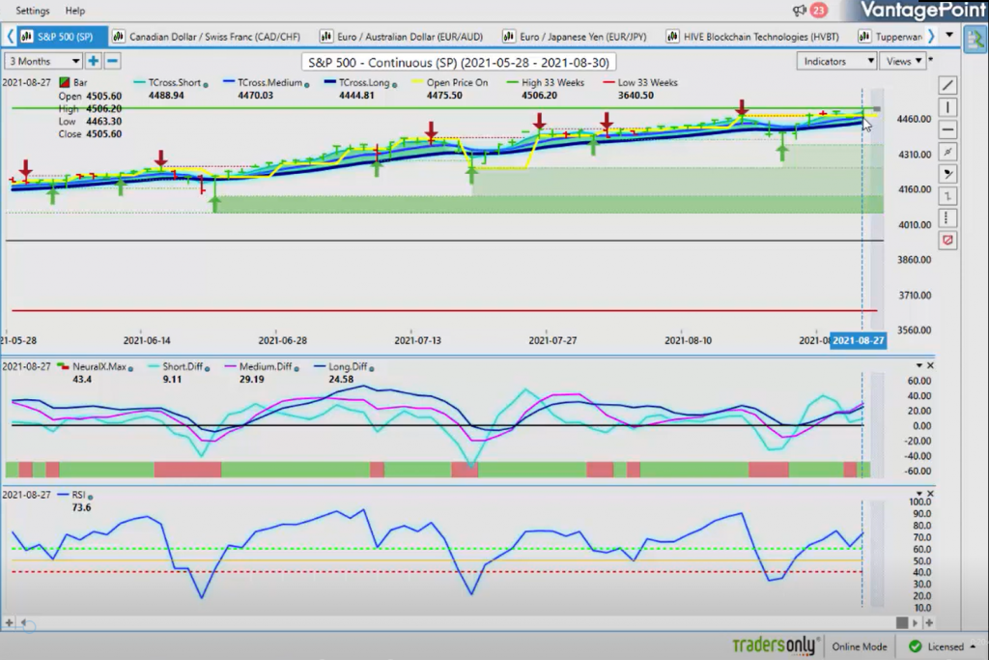Select the vertical line drawing tool
This screenshot has width=989, height=660.
point(947,107)
